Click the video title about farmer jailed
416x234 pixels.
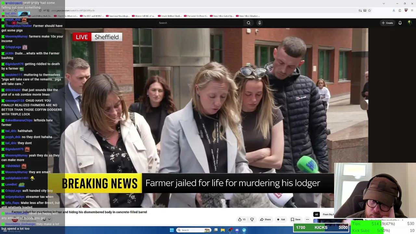tap(79, 212)
